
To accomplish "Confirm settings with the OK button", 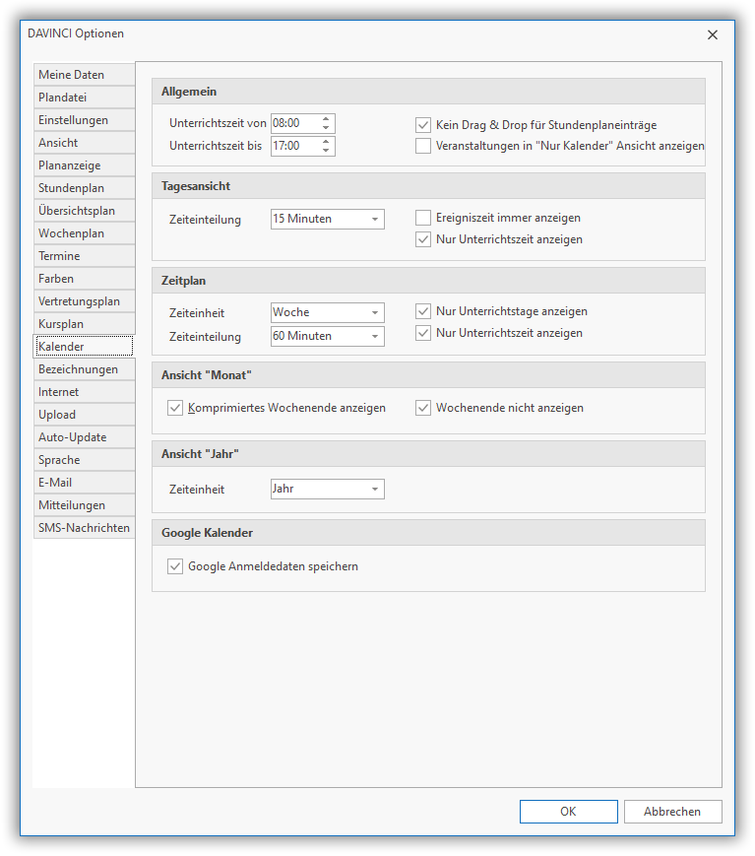I will click(568, 812).
